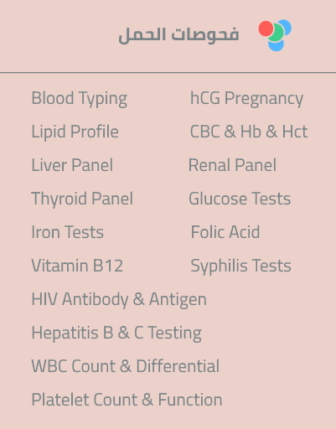
Task: Open the Blood Typing test link
Action: pyautogui.click(x=80, y=99)
